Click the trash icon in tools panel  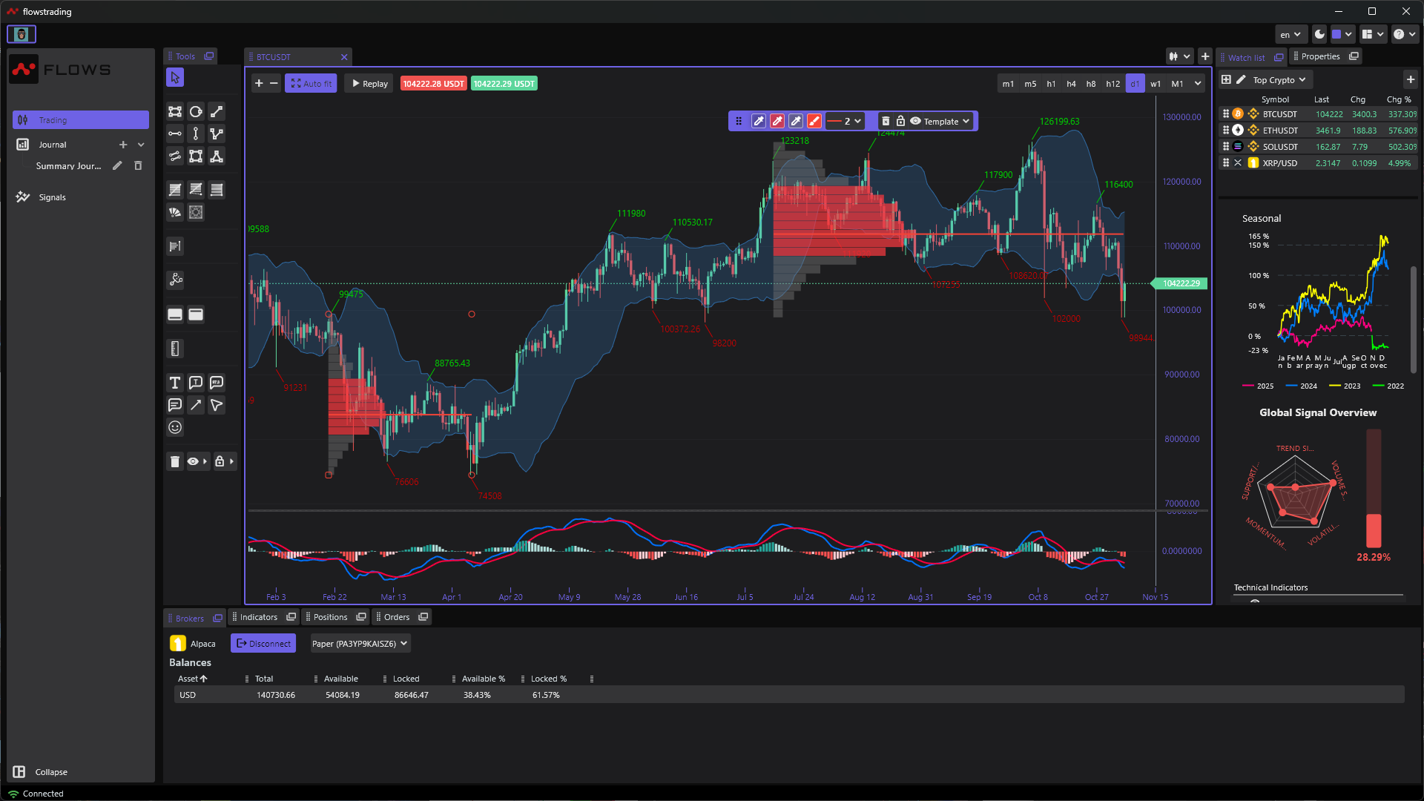click(x=175, y=461)
